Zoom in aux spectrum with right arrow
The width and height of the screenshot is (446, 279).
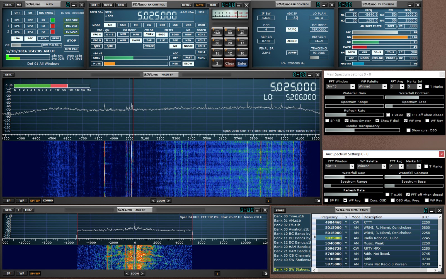(x=142, y=273)
